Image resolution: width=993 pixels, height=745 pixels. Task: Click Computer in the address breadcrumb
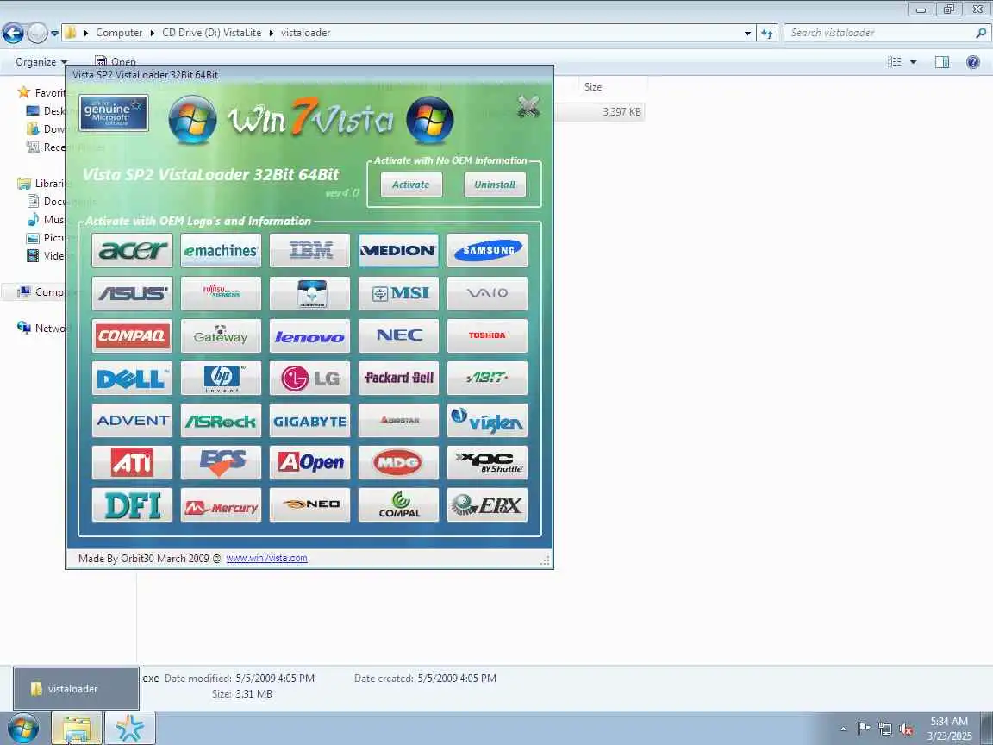[x=119, y=33]
